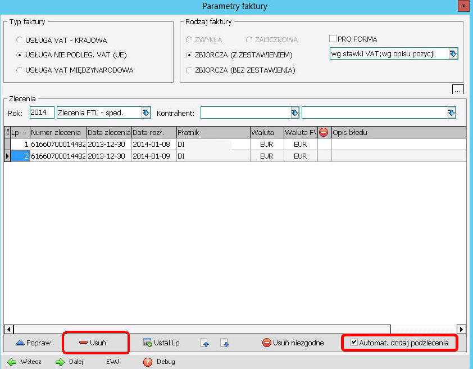Click the current-row indicator arrow of row 2

(7, 156)
